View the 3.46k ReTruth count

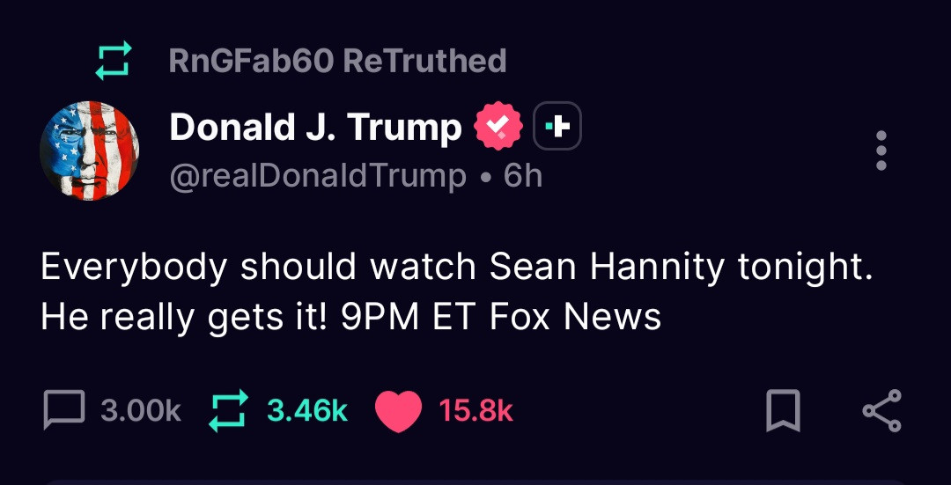point(307,411)
